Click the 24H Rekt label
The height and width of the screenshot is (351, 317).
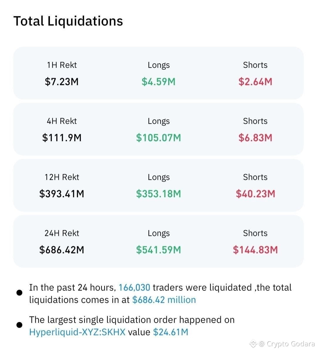click(62, 233)
